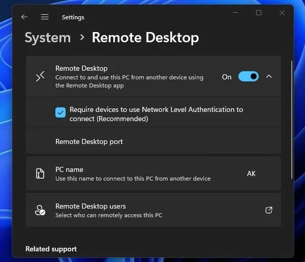The height and width of the screenshot is (262, 305).
Task: Collapse the Remote Desktop section chevron
Action: [269, 76]
